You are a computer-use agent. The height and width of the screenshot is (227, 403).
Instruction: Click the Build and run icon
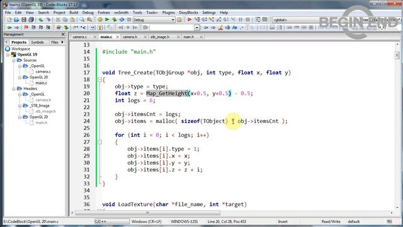point(115,20)
